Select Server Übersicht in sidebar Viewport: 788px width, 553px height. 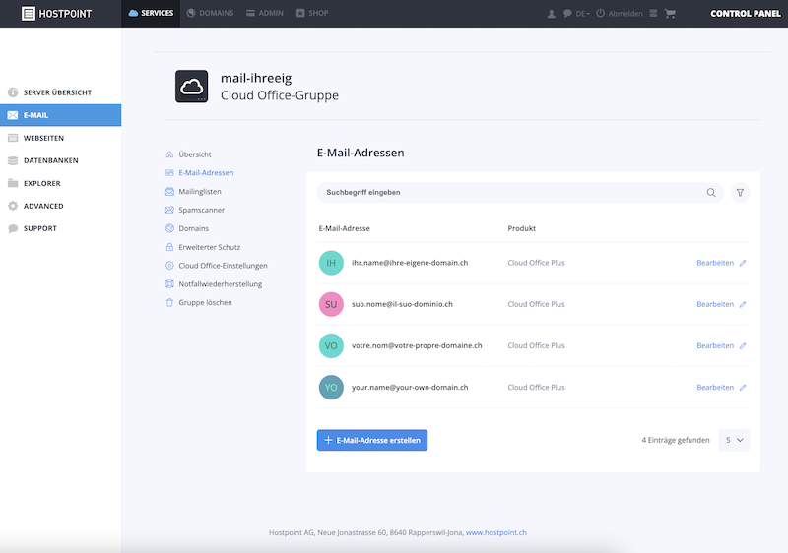(x=60, y=92)
